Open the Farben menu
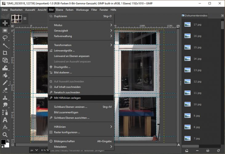 [70, 10]
